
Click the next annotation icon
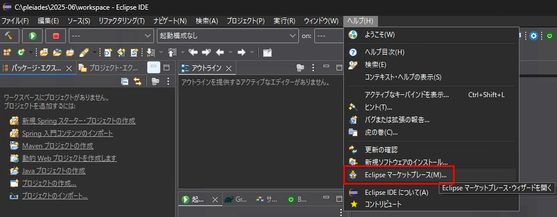151,53
